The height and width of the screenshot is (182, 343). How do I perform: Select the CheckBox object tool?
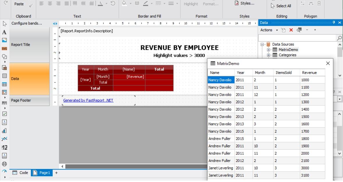tap(4, 114)
